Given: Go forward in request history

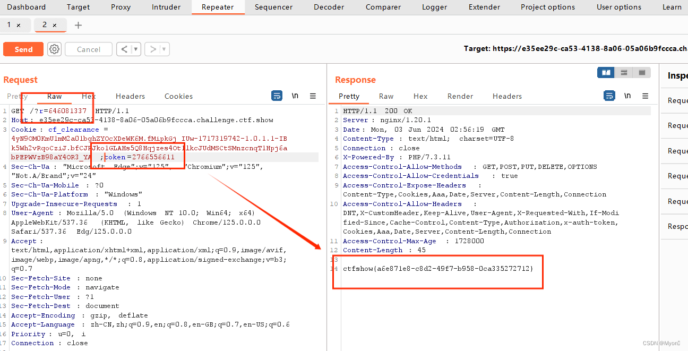Looking at the screenshot, I should (x=153, y=49).
